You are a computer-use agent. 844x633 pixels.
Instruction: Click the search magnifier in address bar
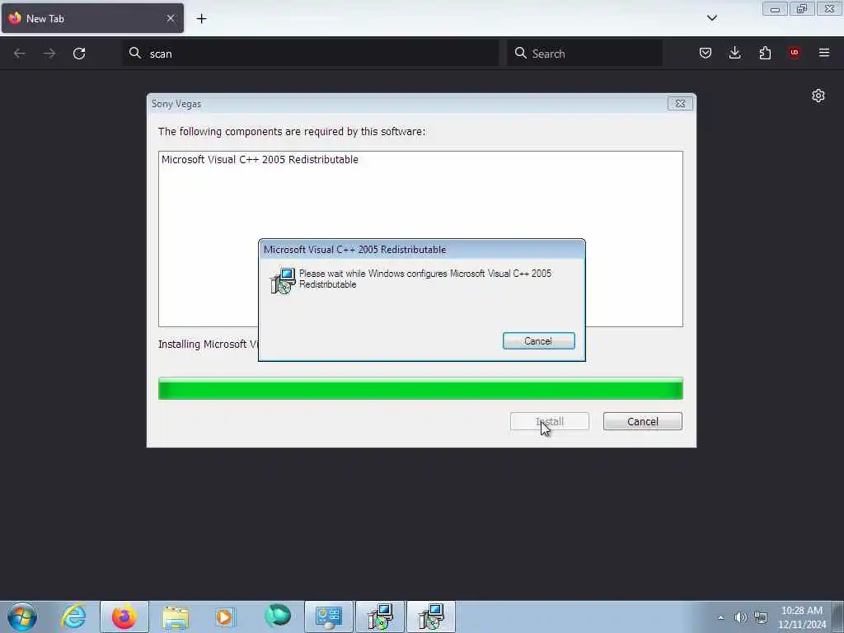point(135,53)
